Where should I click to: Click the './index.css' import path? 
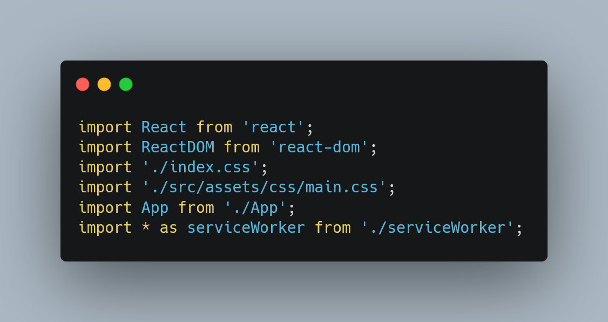tap(200, 167)
